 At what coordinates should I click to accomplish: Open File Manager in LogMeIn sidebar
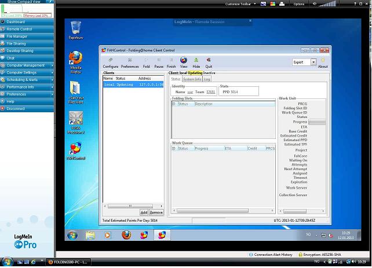(x=27, y=36)
